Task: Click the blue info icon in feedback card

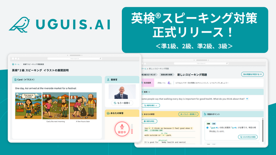Action: pos(207,128)
